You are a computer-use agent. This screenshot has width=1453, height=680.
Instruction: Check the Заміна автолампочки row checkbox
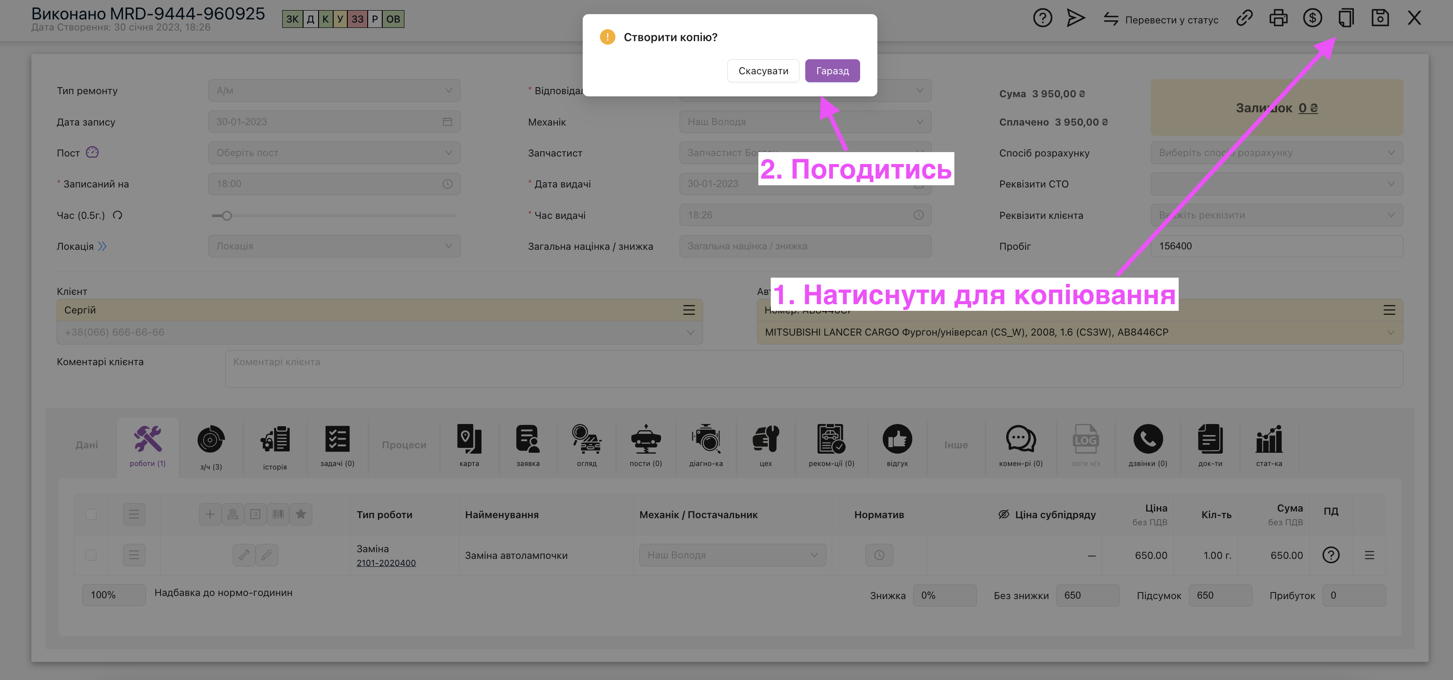pos(91,555)
